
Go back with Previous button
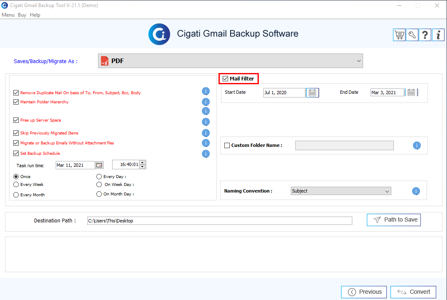[364, 292]
